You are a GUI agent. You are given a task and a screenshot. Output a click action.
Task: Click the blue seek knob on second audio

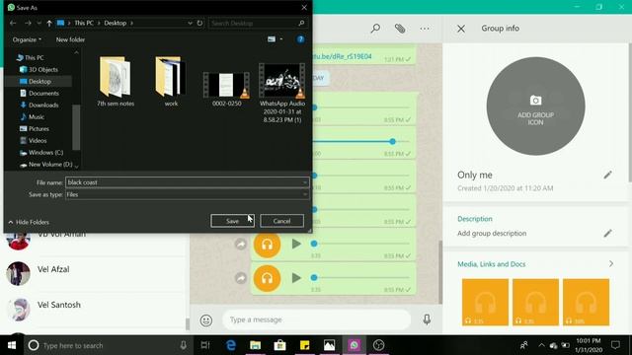tap(392, 141)
